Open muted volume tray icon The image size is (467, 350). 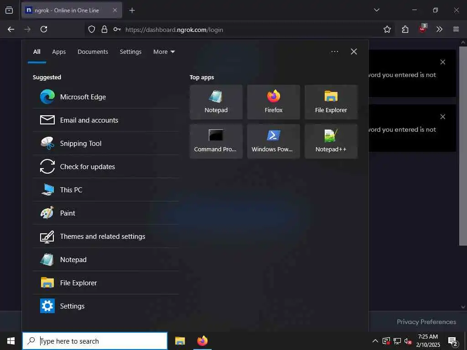(408, 341)
